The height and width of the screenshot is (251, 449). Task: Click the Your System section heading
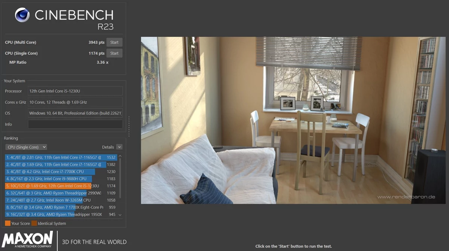[x=15, y=81]
